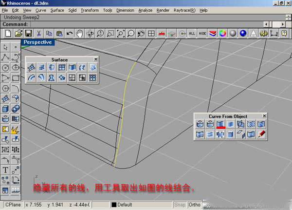Click the Perspective viewport title
Image resolution: width=292 pixels, height=210 pixels.
(38, 42)
